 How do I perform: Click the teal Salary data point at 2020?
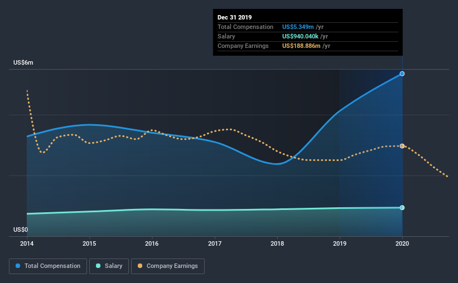click(402, 208)
